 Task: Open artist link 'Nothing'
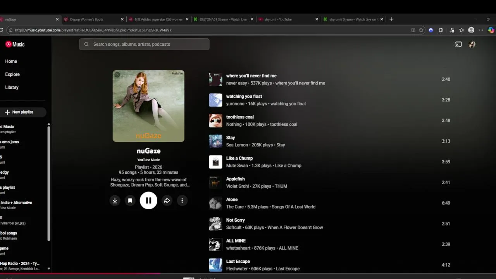pyautogui.click(x=234, y=124)
